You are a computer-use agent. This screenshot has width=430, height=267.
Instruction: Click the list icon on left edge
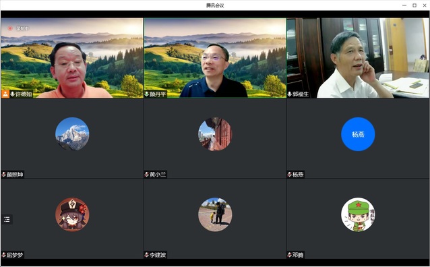[x=7, y=219]
